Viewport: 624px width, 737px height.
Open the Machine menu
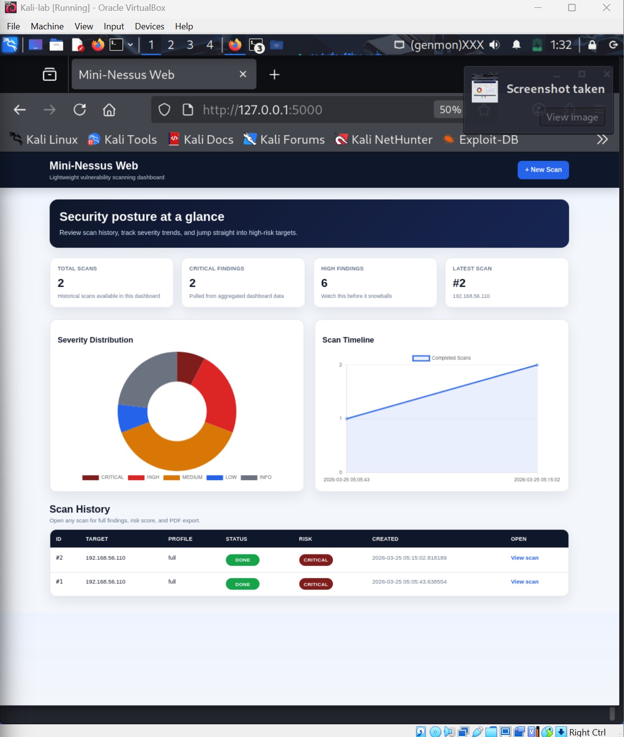[x=47, y=26]
